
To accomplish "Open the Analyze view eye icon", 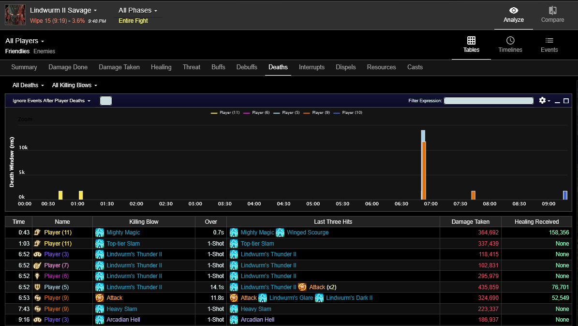I will coord(514,10).
